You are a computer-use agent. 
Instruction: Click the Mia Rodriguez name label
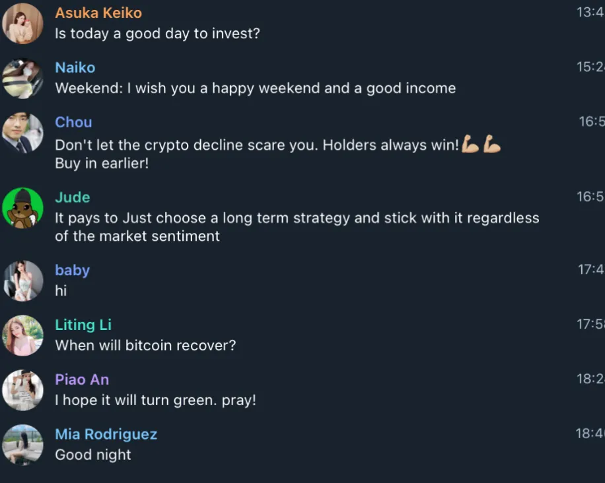click(x=106, y=435)
